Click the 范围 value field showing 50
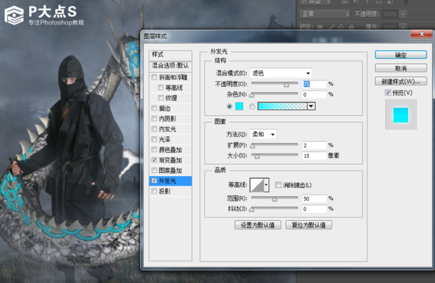Image resolution: width=435 pixels, height=283 pixels. pyautogui.click(x=314, y=198)
